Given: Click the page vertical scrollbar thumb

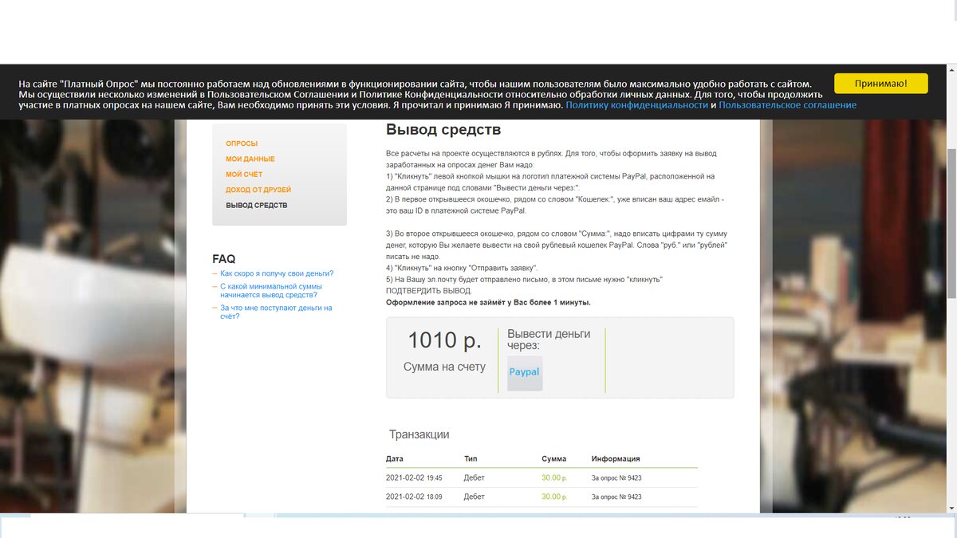Looking at the screenshot, I should 951,223.
